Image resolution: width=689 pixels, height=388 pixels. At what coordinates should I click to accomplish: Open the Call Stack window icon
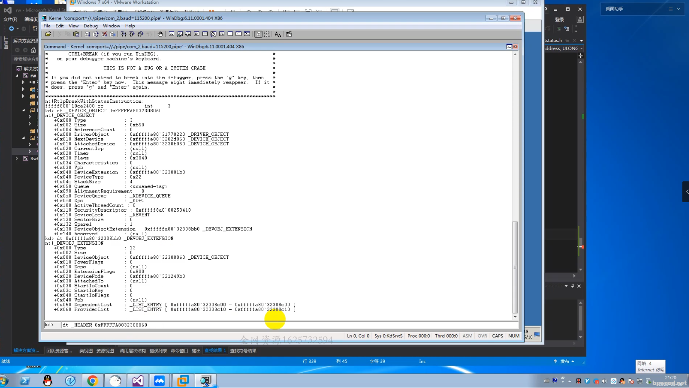213,34
